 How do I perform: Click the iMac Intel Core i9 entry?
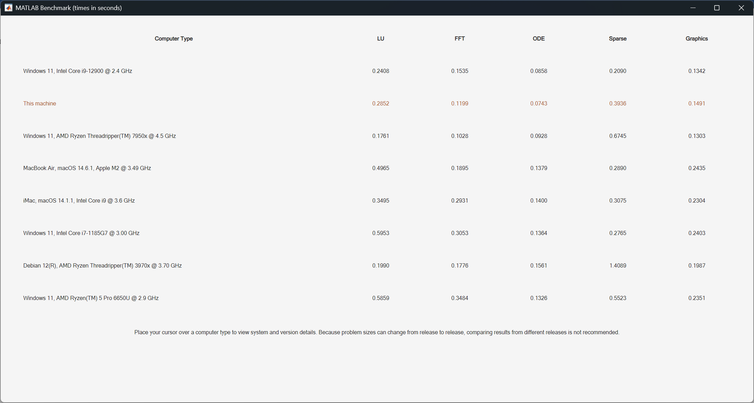[79, 200]
